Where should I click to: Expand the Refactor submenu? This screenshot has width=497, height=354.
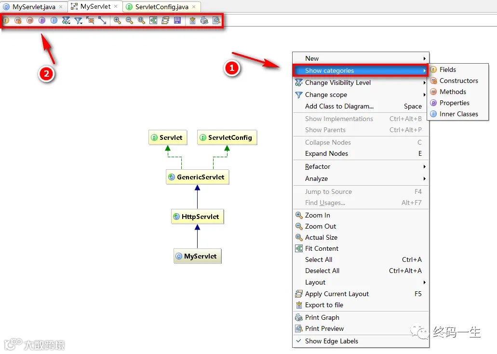click(x=361, y=166)
